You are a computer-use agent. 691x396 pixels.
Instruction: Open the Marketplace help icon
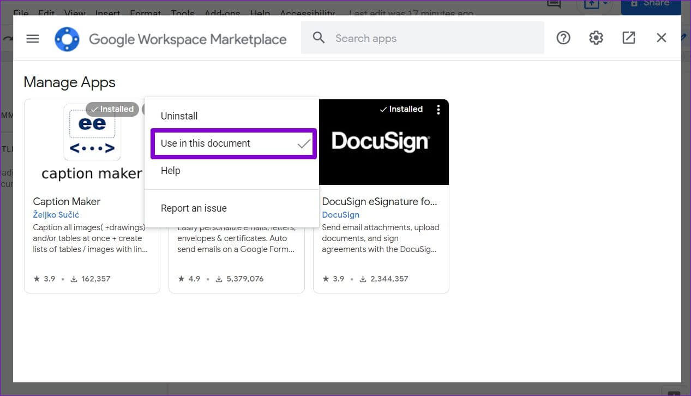click(x=563, y=38)
